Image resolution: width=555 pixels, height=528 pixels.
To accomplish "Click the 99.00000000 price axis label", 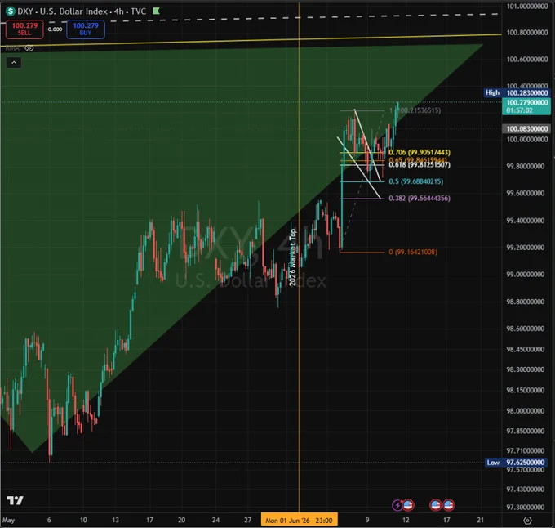I will point(526,275).
